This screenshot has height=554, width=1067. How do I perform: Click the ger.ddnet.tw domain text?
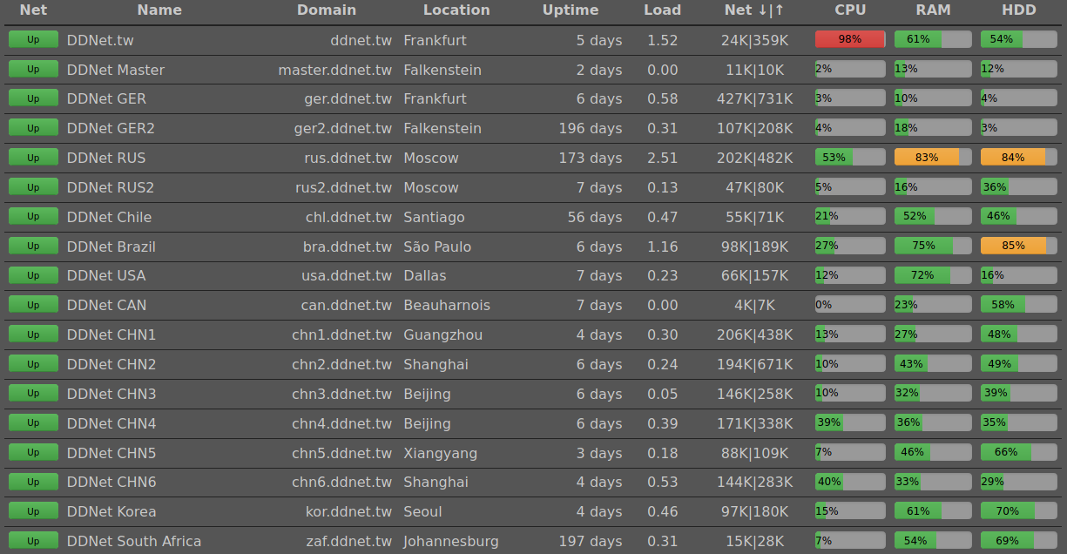click(x=348, y=98)
